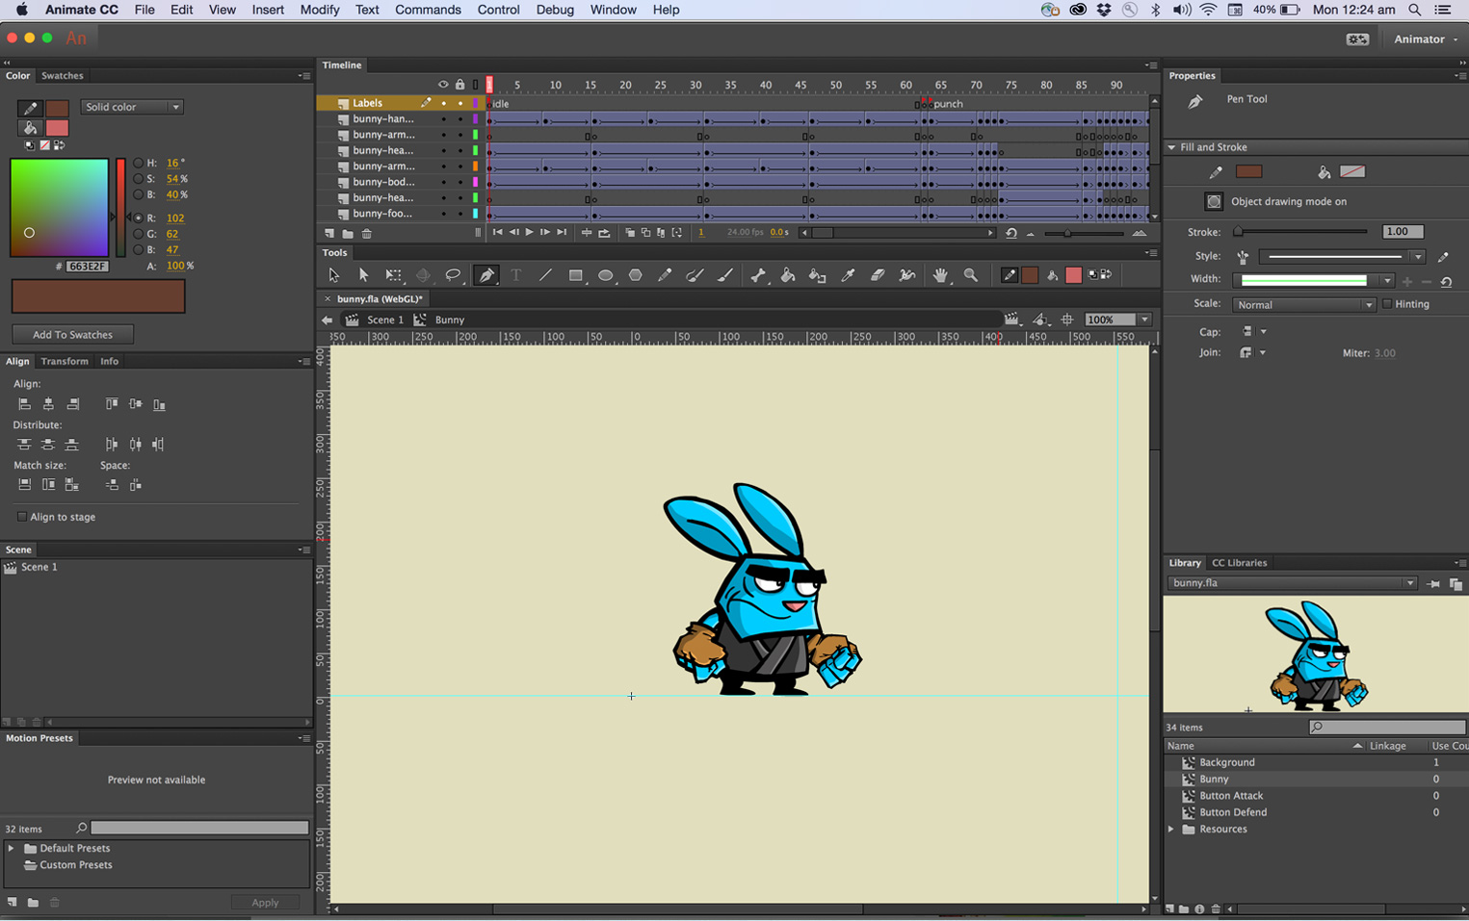This screenshot has height=921, width=1469.
Task: Pick the Bone tool
Action: point(758,275)
